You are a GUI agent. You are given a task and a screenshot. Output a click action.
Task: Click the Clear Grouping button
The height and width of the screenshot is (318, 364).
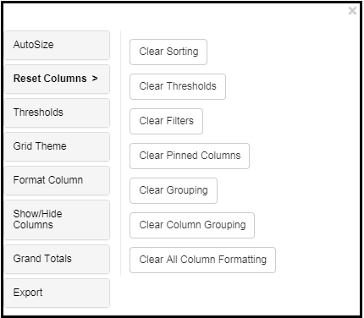point(174,190)
